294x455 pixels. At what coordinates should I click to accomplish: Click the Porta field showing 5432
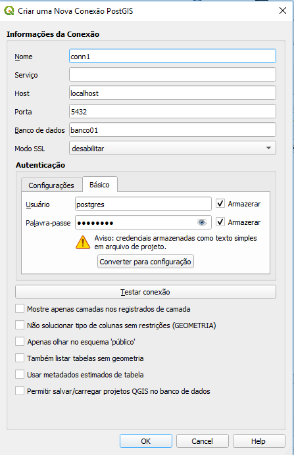click(172, 111)
